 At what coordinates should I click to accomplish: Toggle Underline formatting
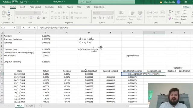[24, 18]
